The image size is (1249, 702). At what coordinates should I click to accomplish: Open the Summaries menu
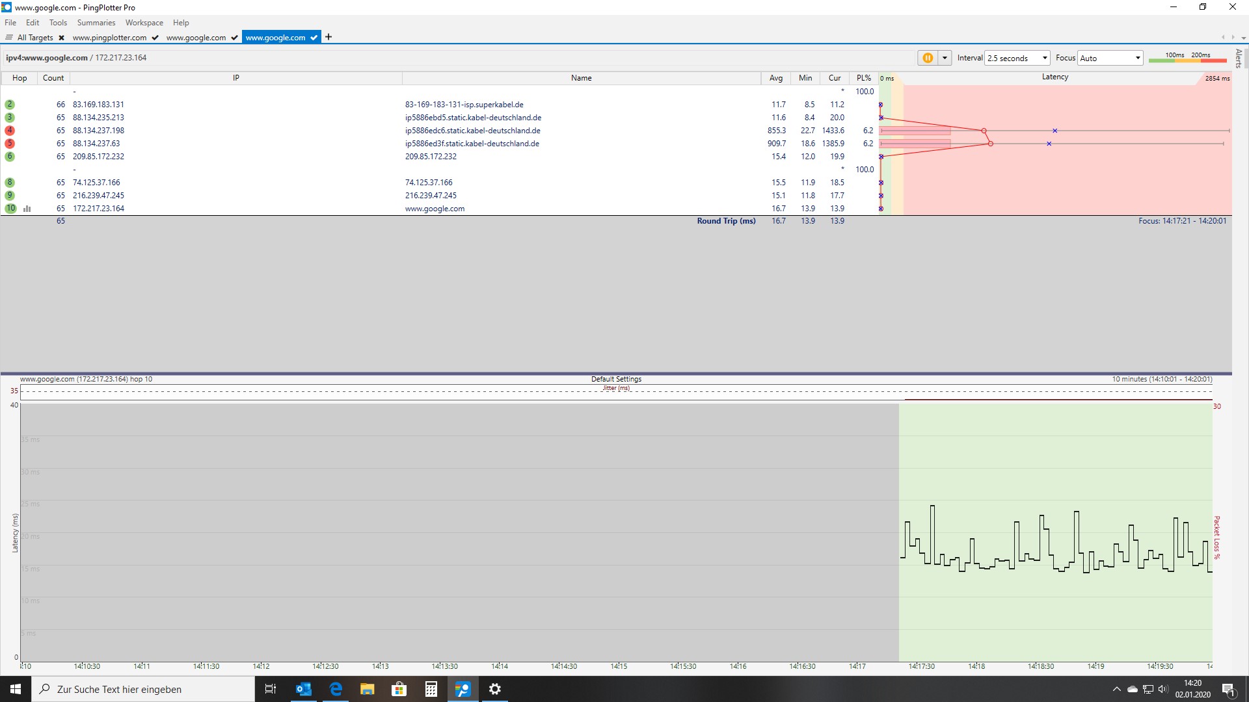[x=96, y=23]
